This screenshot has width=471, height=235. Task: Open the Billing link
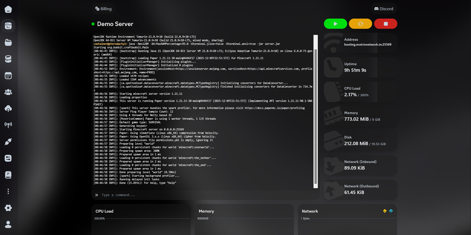[x=103, y=9]
